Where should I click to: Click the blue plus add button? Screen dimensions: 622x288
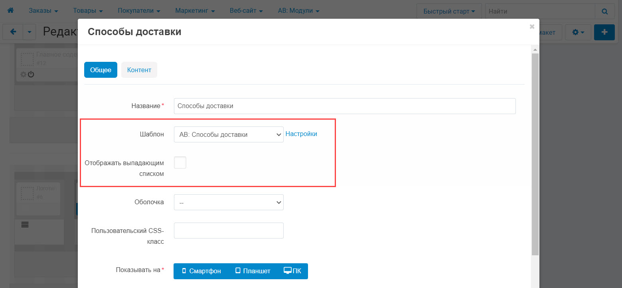coord(604,32)
